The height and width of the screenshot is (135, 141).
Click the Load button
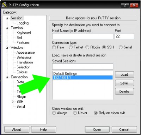click(124, 75)
